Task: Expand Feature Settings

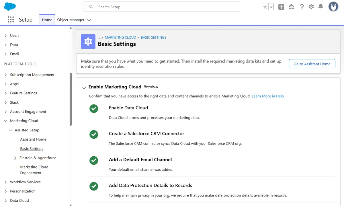Action: 6,93
